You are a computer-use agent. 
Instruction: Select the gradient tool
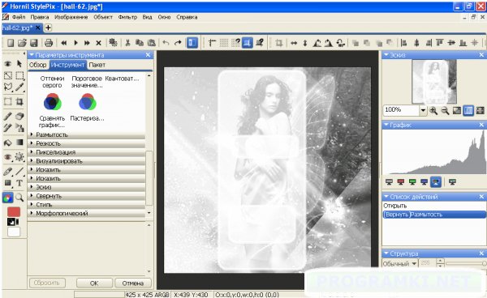point(19,143)
